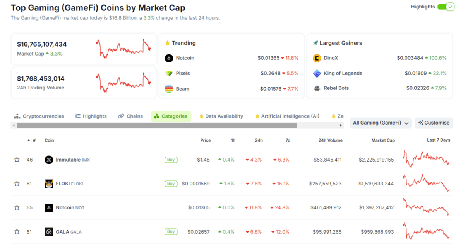Click the tab scroller left arrow

click(x=14, y=125)
